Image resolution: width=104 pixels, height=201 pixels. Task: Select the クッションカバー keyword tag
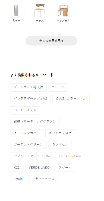click(27, 133)
